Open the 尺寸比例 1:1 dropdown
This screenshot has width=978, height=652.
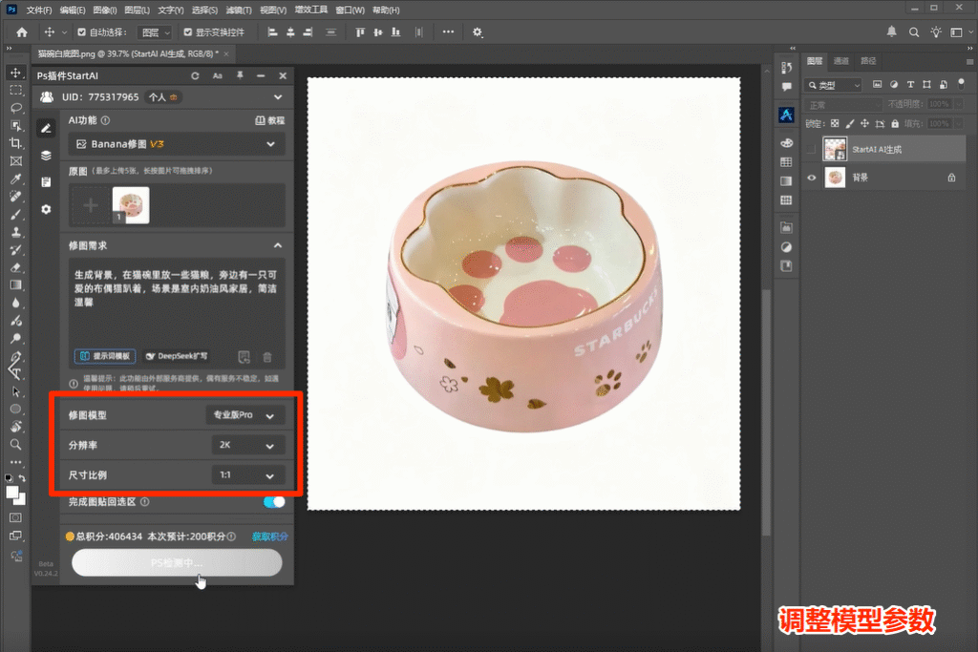click(248, 475)
